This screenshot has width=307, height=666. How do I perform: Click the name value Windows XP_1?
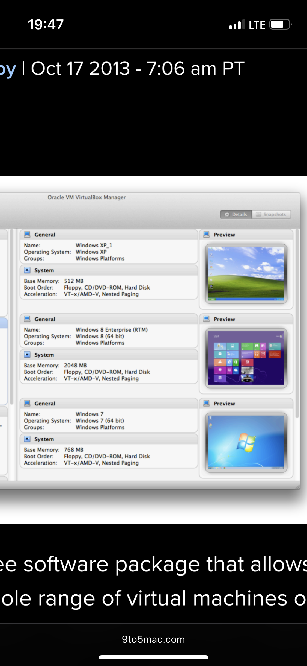tap(94, 246)
